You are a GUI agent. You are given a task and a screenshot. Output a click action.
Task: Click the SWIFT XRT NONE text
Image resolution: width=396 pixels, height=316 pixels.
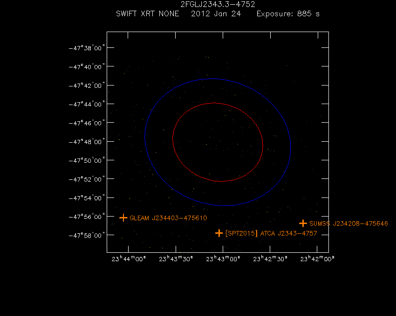pyautogui.click(x=148, y=13)
